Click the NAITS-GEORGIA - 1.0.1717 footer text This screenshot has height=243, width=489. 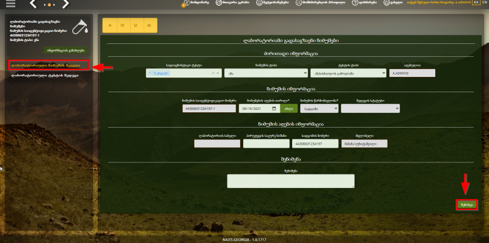coord(244,240)
